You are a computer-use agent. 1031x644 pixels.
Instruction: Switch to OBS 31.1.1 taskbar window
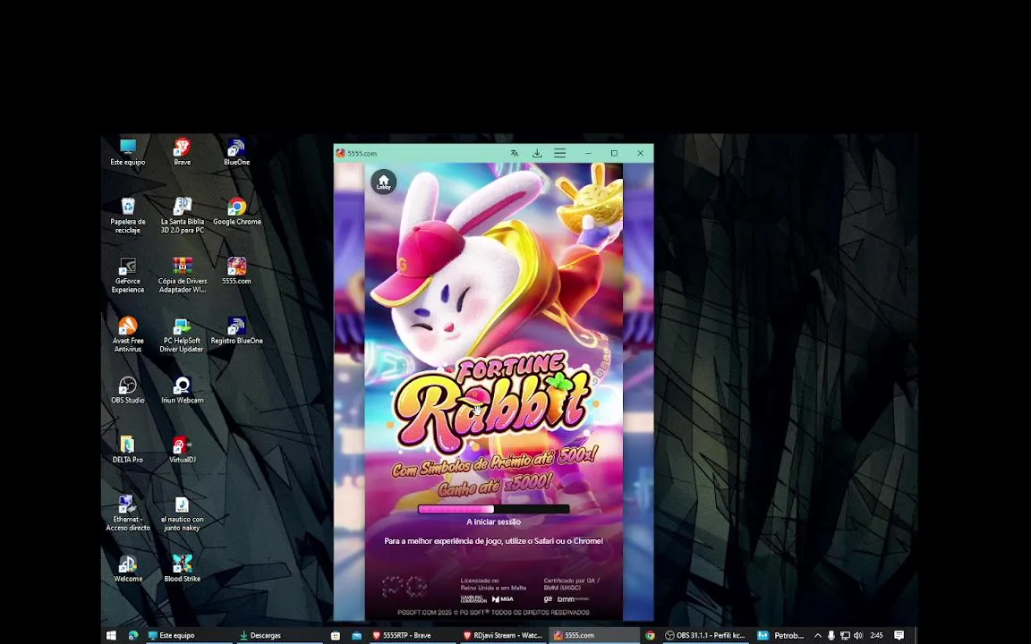click(705, 635)
